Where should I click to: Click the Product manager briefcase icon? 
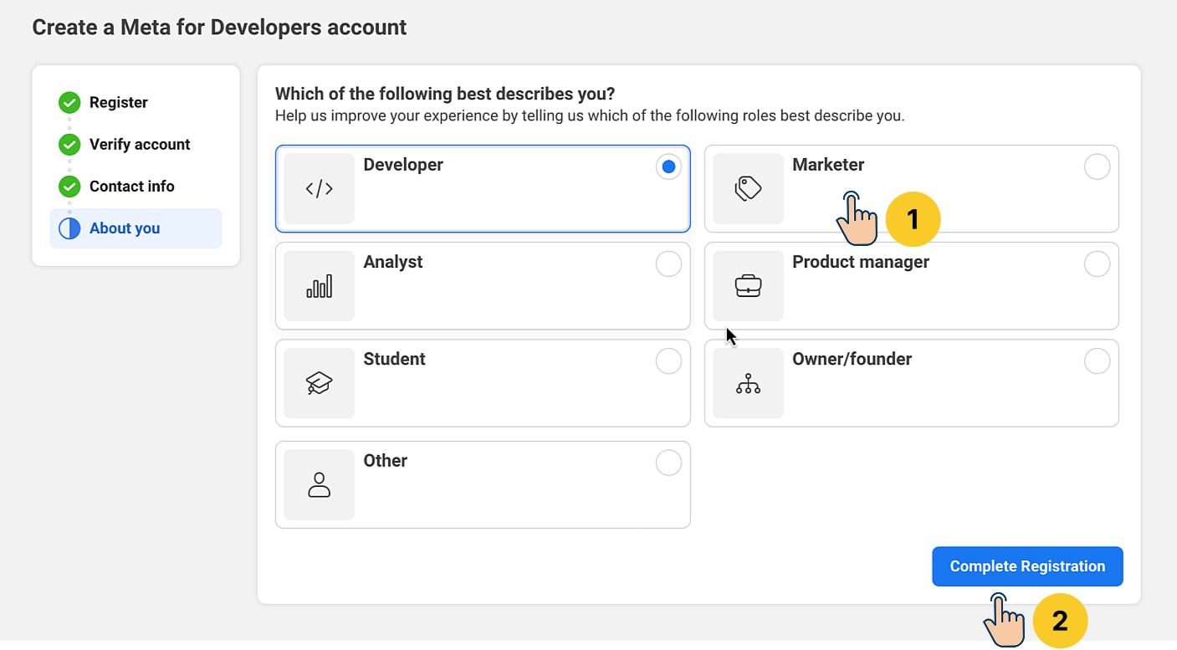tap(748, 286)
